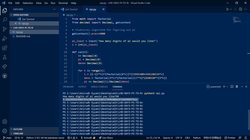This screenshot has height=140, width=250.
Task: Click the code minimap preview
Action: tap(237, 20)
